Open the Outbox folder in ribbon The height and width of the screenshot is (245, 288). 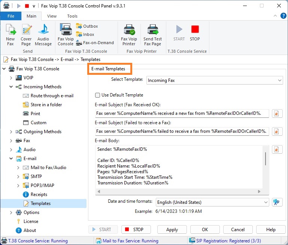[87, 26]
